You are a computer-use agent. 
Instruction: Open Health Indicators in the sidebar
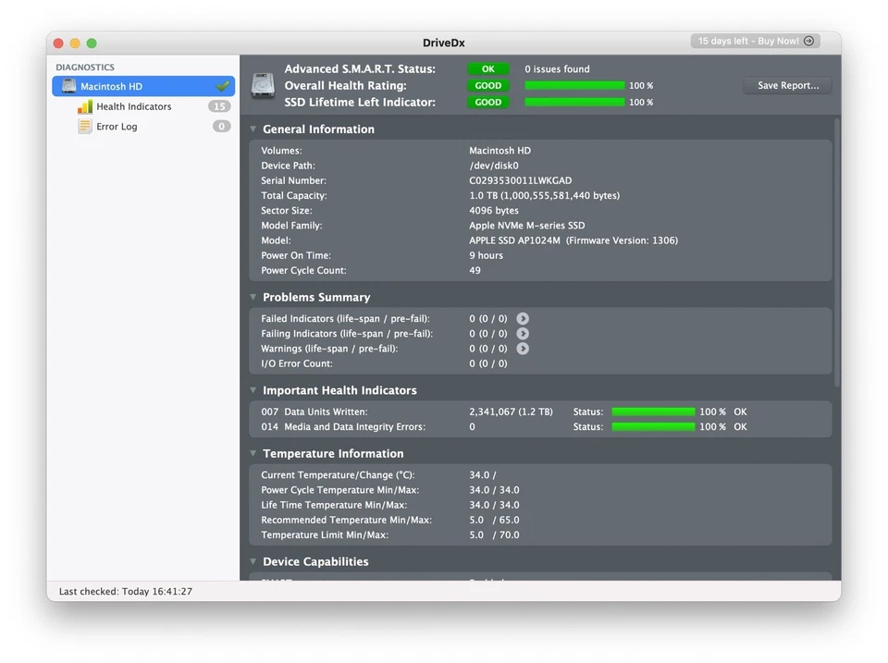point(133,106)
